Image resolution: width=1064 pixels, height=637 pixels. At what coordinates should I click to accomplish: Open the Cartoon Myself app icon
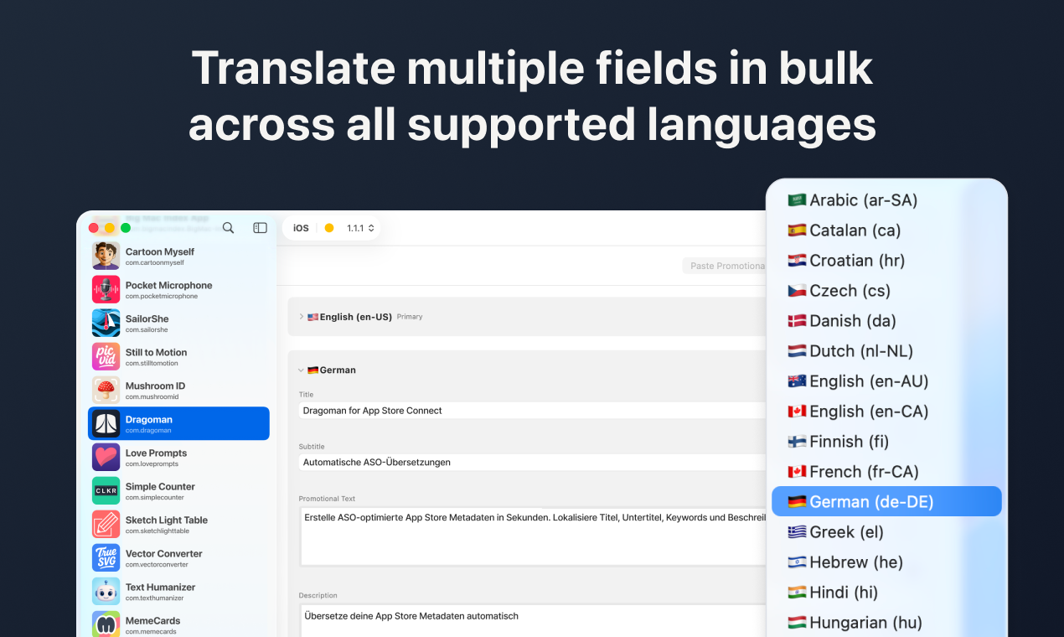coord(106,256)
